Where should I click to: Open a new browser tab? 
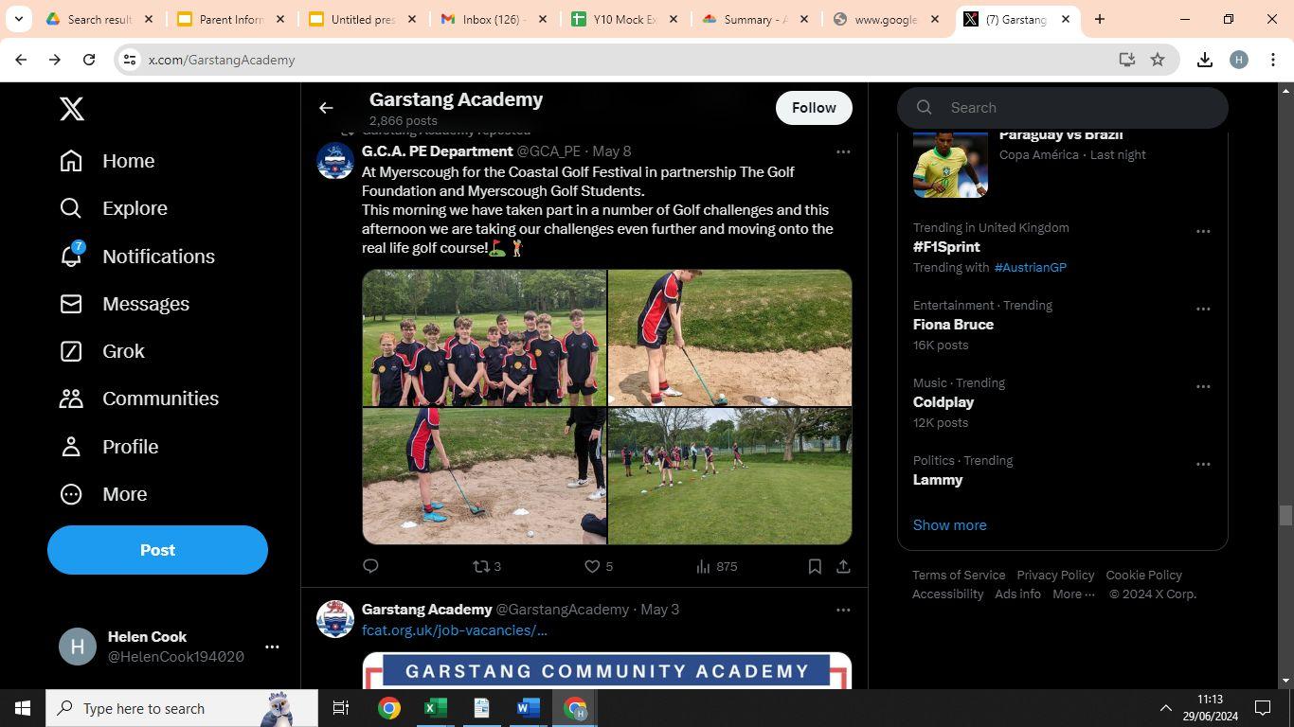tap(1100, 19)
